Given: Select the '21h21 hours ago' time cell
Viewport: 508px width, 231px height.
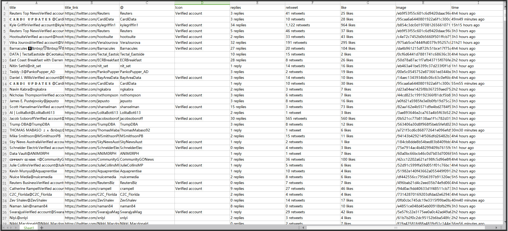Looking at the screenshot, I should pyautogui.click(x=477, y=42).
